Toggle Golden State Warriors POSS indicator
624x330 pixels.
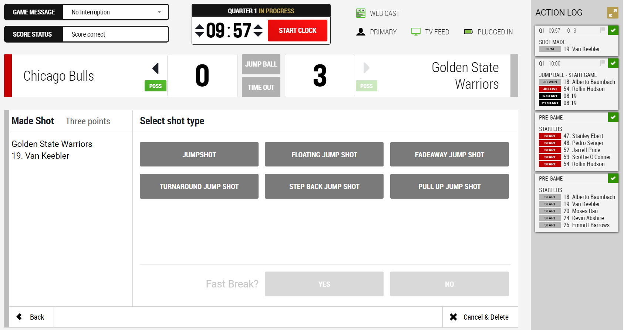366,86
